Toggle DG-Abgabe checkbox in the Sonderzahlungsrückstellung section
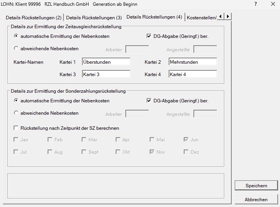The image size is (280, 207). click(x=149, y=101)
